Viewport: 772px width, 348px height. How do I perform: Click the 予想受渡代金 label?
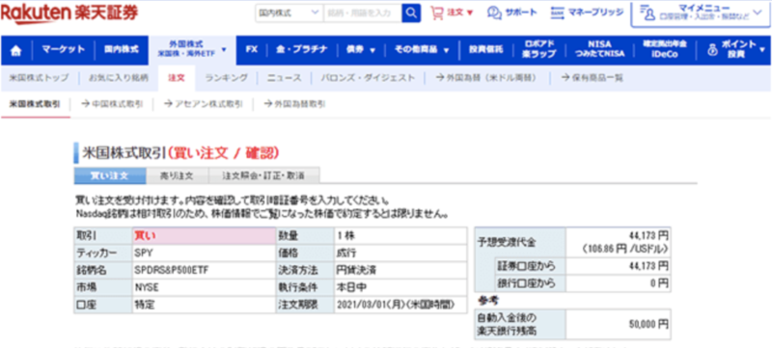point(507,242)
